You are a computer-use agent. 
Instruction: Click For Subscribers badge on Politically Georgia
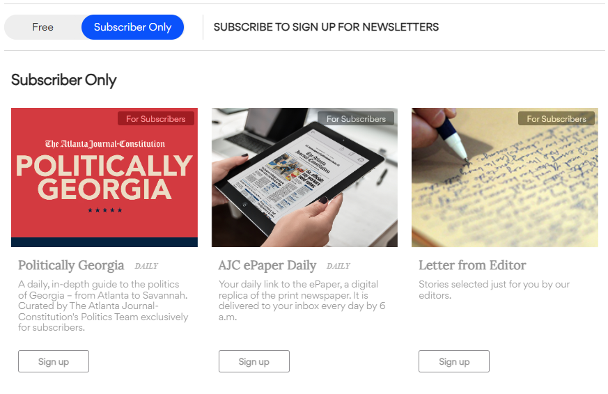tap(156, 119)
